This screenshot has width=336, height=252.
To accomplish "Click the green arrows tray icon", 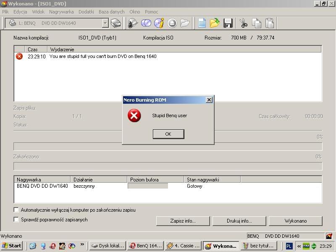I will (314, 246).
